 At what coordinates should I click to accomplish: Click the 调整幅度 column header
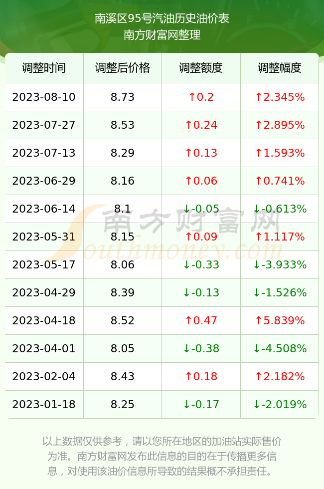click(280, 68)
